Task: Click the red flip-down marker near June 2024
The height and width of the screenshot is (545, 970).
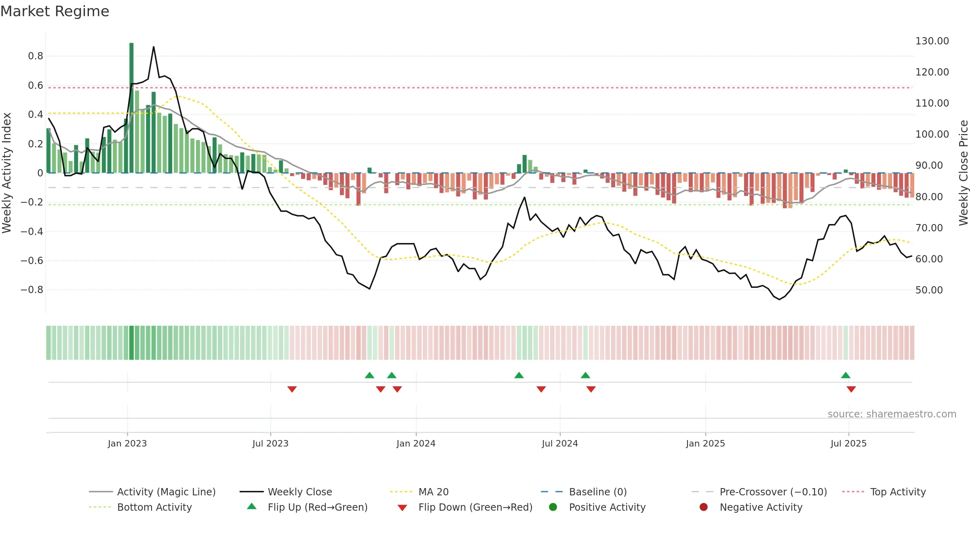Action: [541, 389]
